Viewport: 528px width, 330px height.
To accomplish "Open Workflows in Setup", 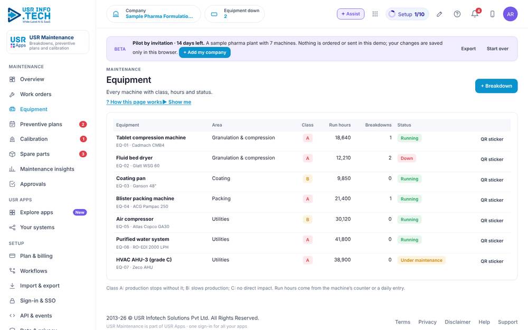I will coord(34,271).
